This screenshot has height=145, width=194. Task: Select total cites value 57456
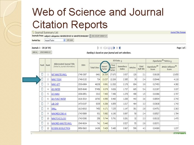tap(98, 89)
